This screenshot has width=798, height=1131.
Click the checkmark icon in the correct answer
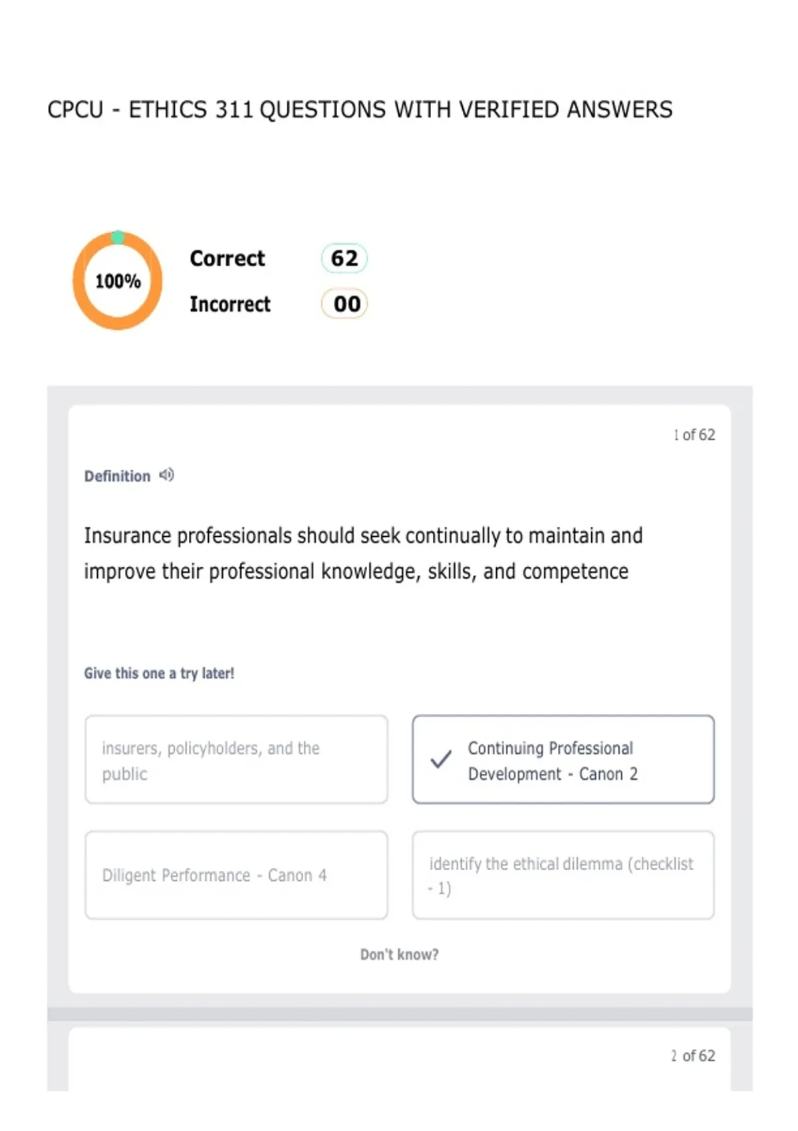tap(441, 759)
